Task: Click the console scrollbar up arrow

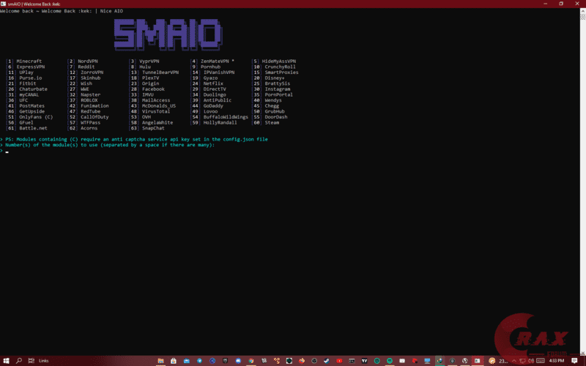Action: click(x=582, y=11)
